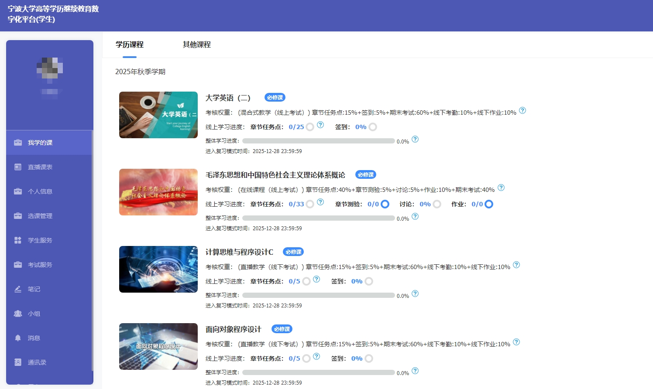Open the 计算思维与程序设计C course title

click(239, 252)
